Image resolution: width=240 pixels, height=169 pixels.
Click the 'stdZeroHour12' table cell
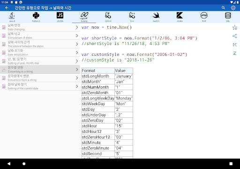(98, 137)
